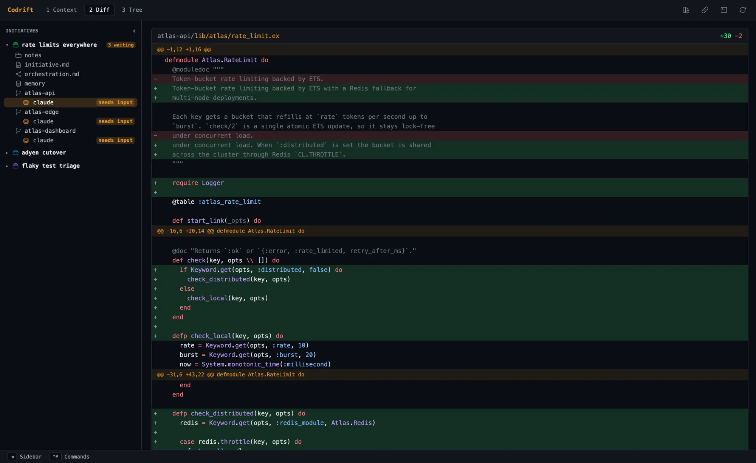Click the +30 additions count
The image size is (756, 463).
point(725,36)
